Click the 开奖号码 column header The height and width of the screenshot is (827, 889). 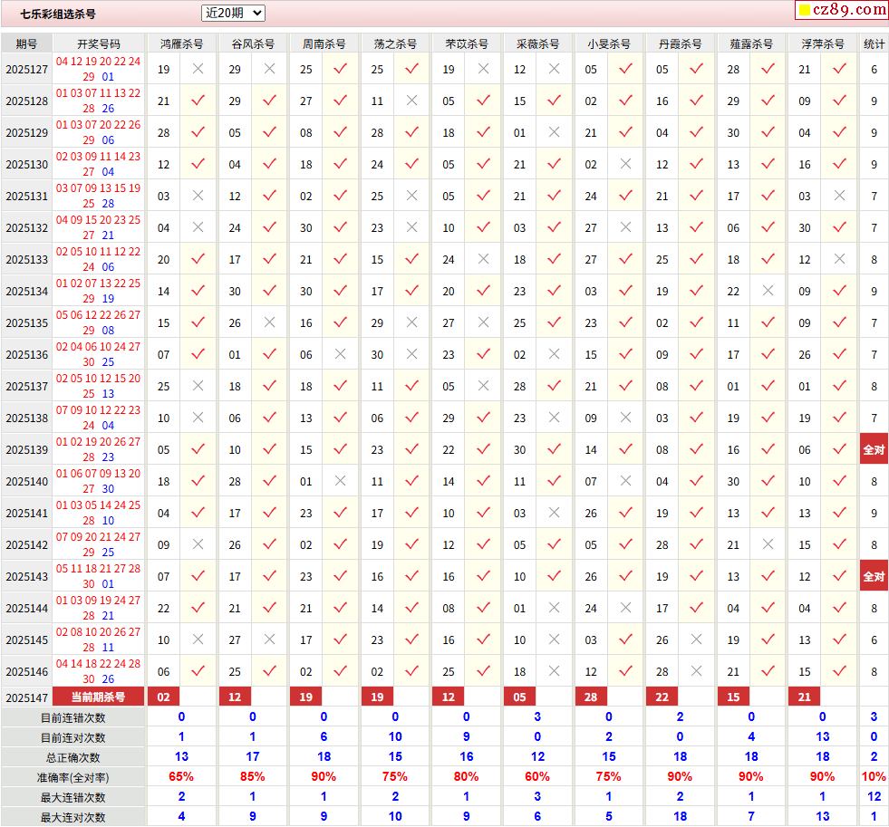[99, 43]
